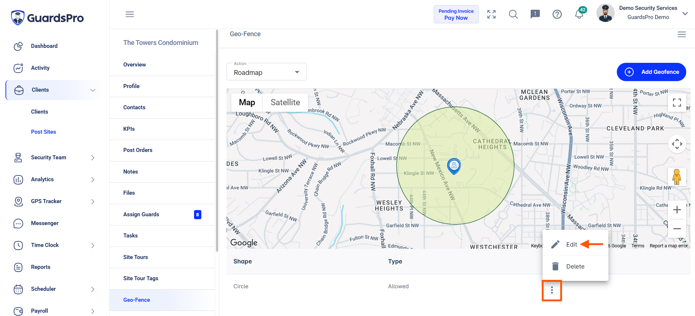
Task: Click the Security Team guard icon
Action: tap(18, 157)
